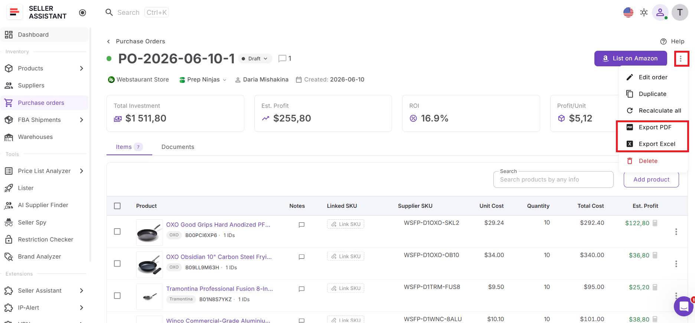
Task: Click the Seller Assistant logo icon
Action: 14,12
